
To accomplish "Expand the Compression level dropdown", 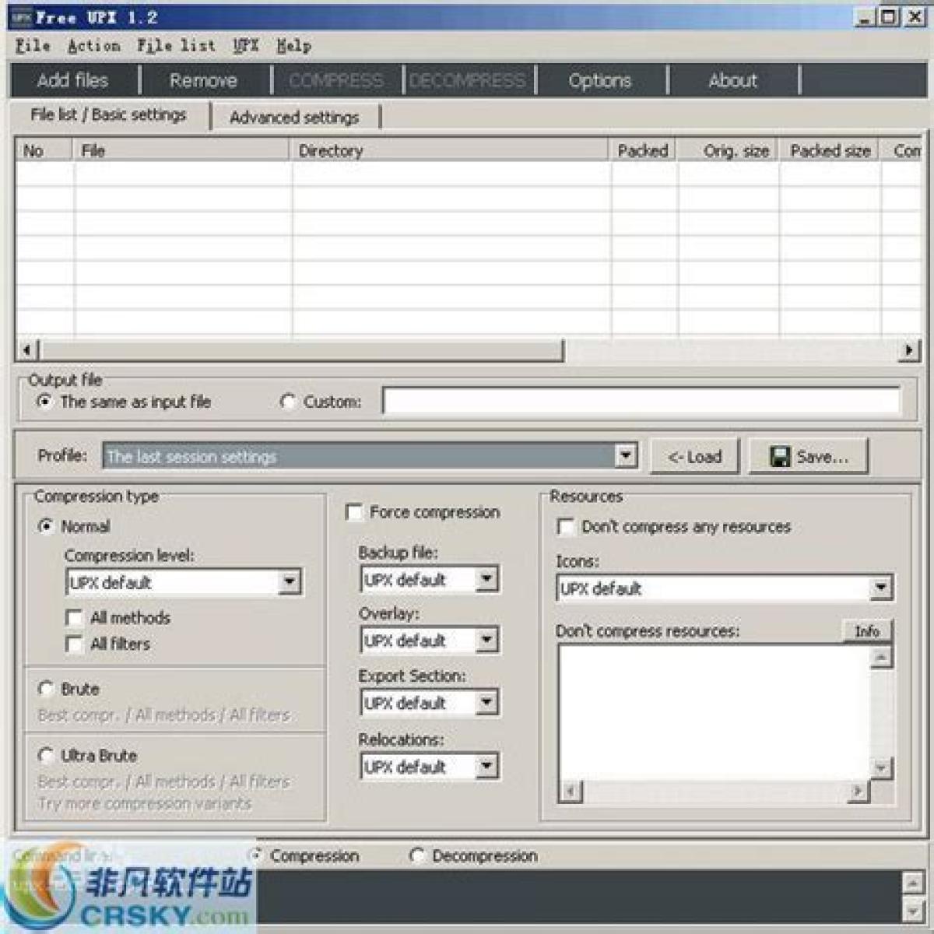I will pyautogui.click(x=290, y=582).
